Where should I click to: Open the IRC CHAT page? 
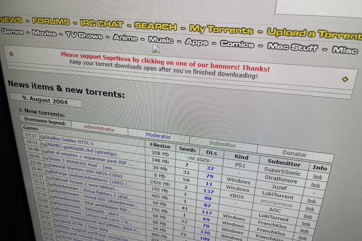[x=102, y=24]
